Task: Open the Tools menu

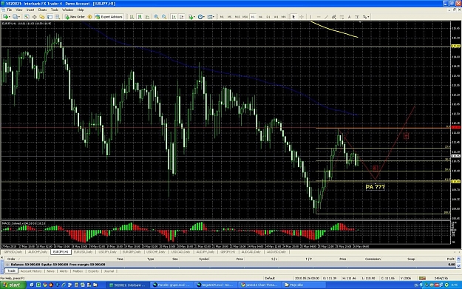Action: click(55, 10)
